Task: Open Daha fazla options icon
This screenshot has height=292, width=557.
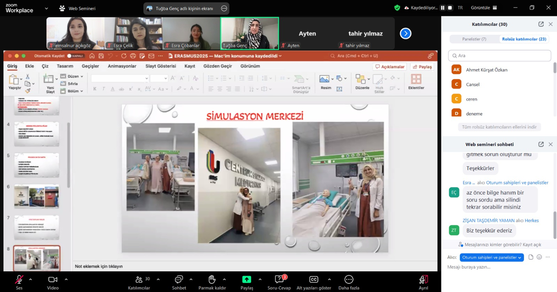Action: click(x=349, y=280)
